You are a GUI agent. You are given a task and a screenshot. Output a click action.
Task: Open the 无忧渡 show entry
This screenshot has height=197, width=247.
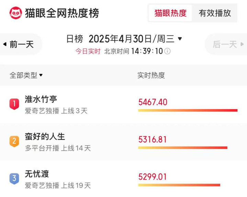37,174
